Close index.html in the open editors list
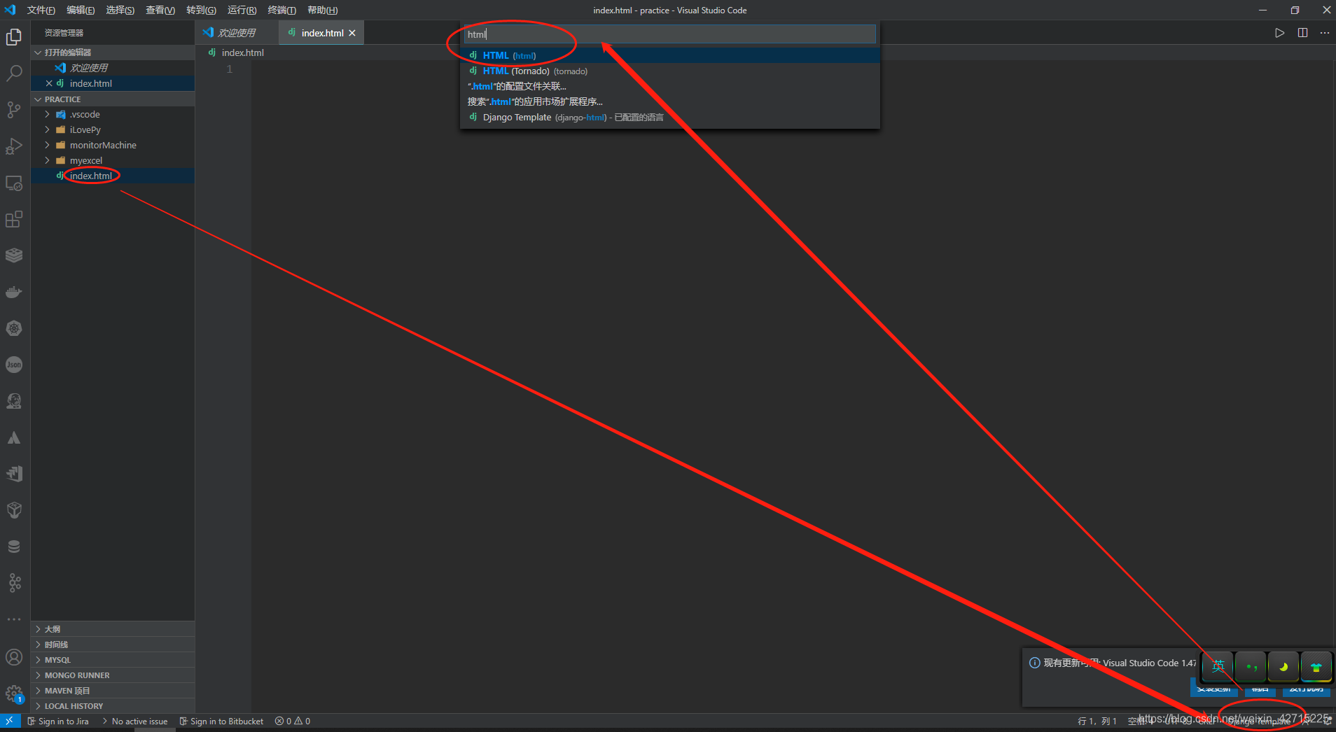This screenshot has height=732, width=1336. coord(49,83)
